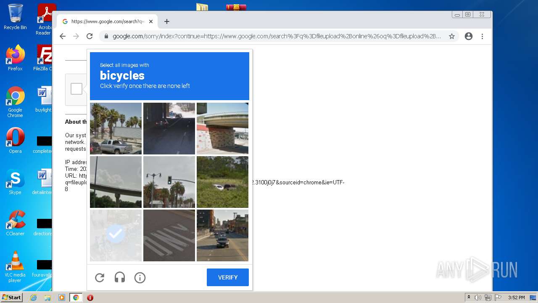Viewport: 538px width, 303px height.
Task: Select the brick overpass pillar tile
Action: pyautogui.click(x=222, y=128)
